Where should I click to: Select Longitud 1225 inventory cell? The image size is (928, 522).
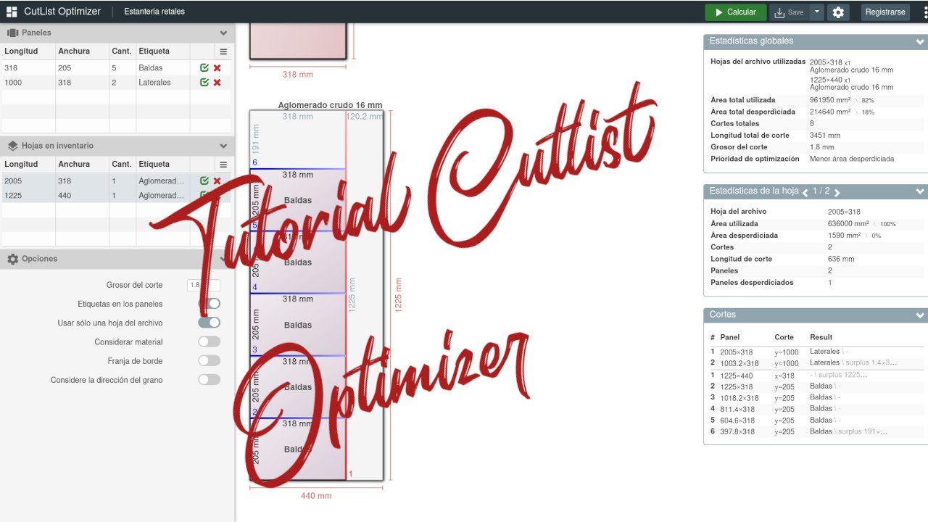point(28,195)
